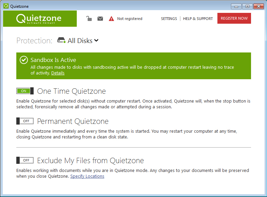This screenshot has height=197, width=267.
Task: Click the Quietzone logo banner
Action: coord(40,19)
